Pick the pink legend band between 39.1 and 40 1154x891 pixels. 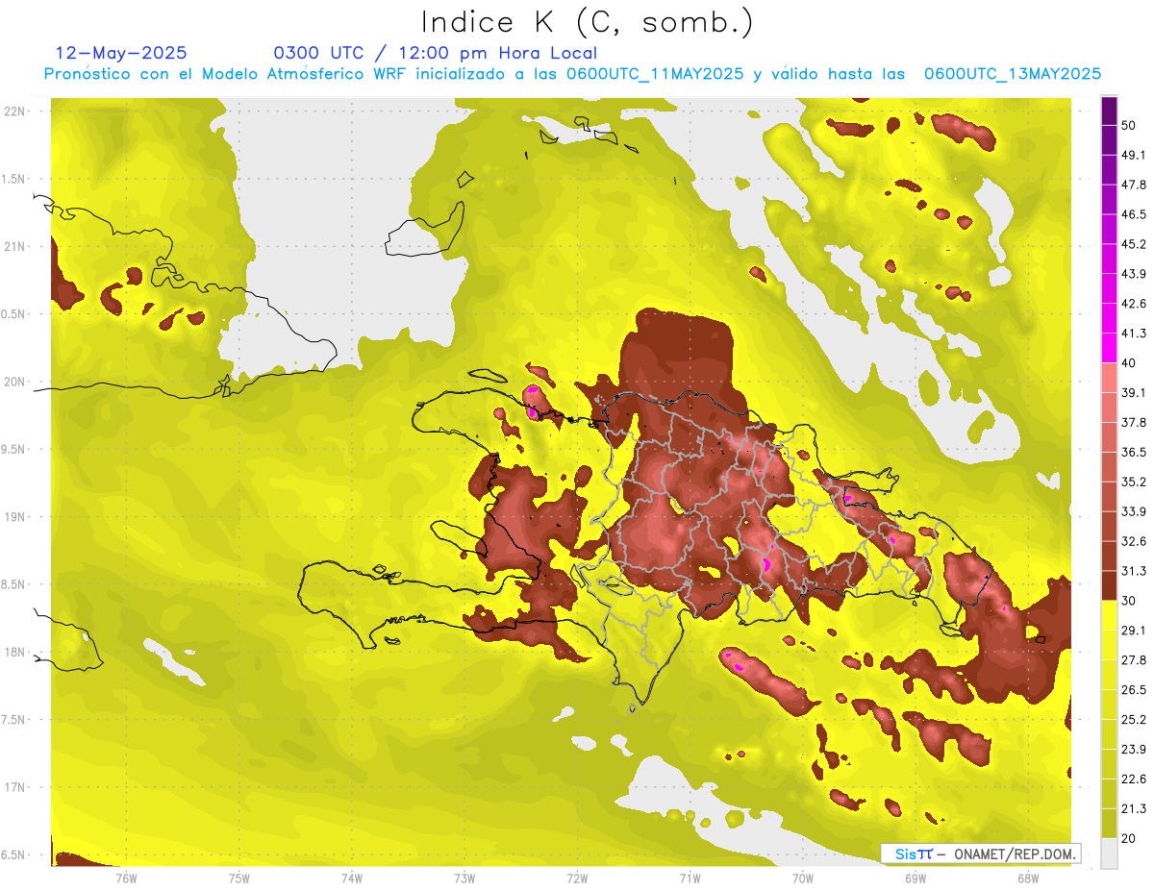pyautogui.click(x=1109, y=378)
